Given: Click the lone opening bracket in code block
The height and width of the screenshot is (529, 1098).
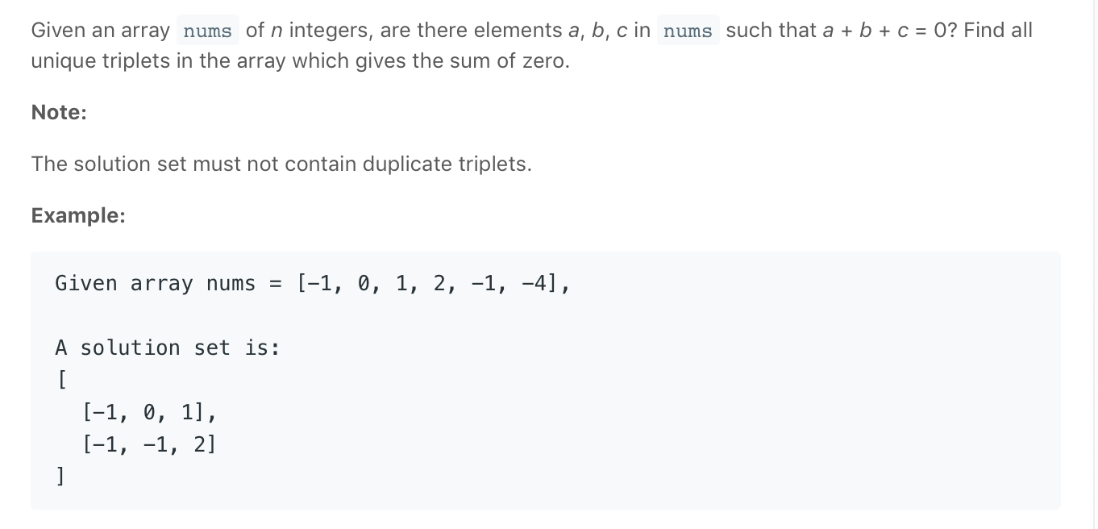Looking at the screenshot, I should click(61, 380).
